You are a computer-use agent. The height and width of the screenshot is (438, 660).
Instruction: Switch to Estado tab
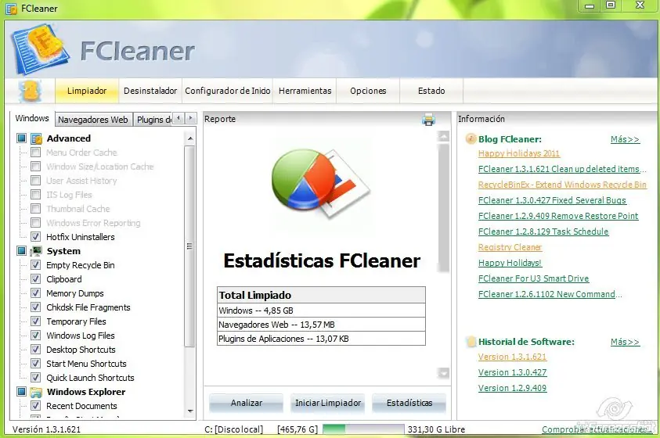click(431, 91)
